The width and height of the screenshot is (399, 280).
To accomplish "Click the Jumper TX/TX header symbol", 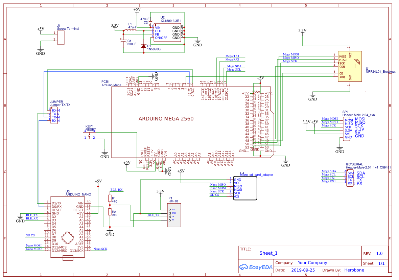I will point(53,116).
